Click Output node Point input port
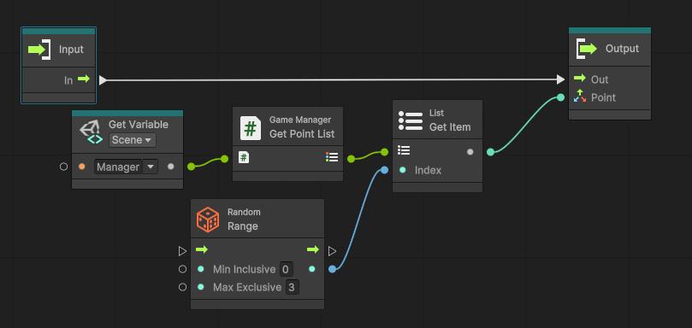This screenshot has height=328, width=692. point(560,97)
